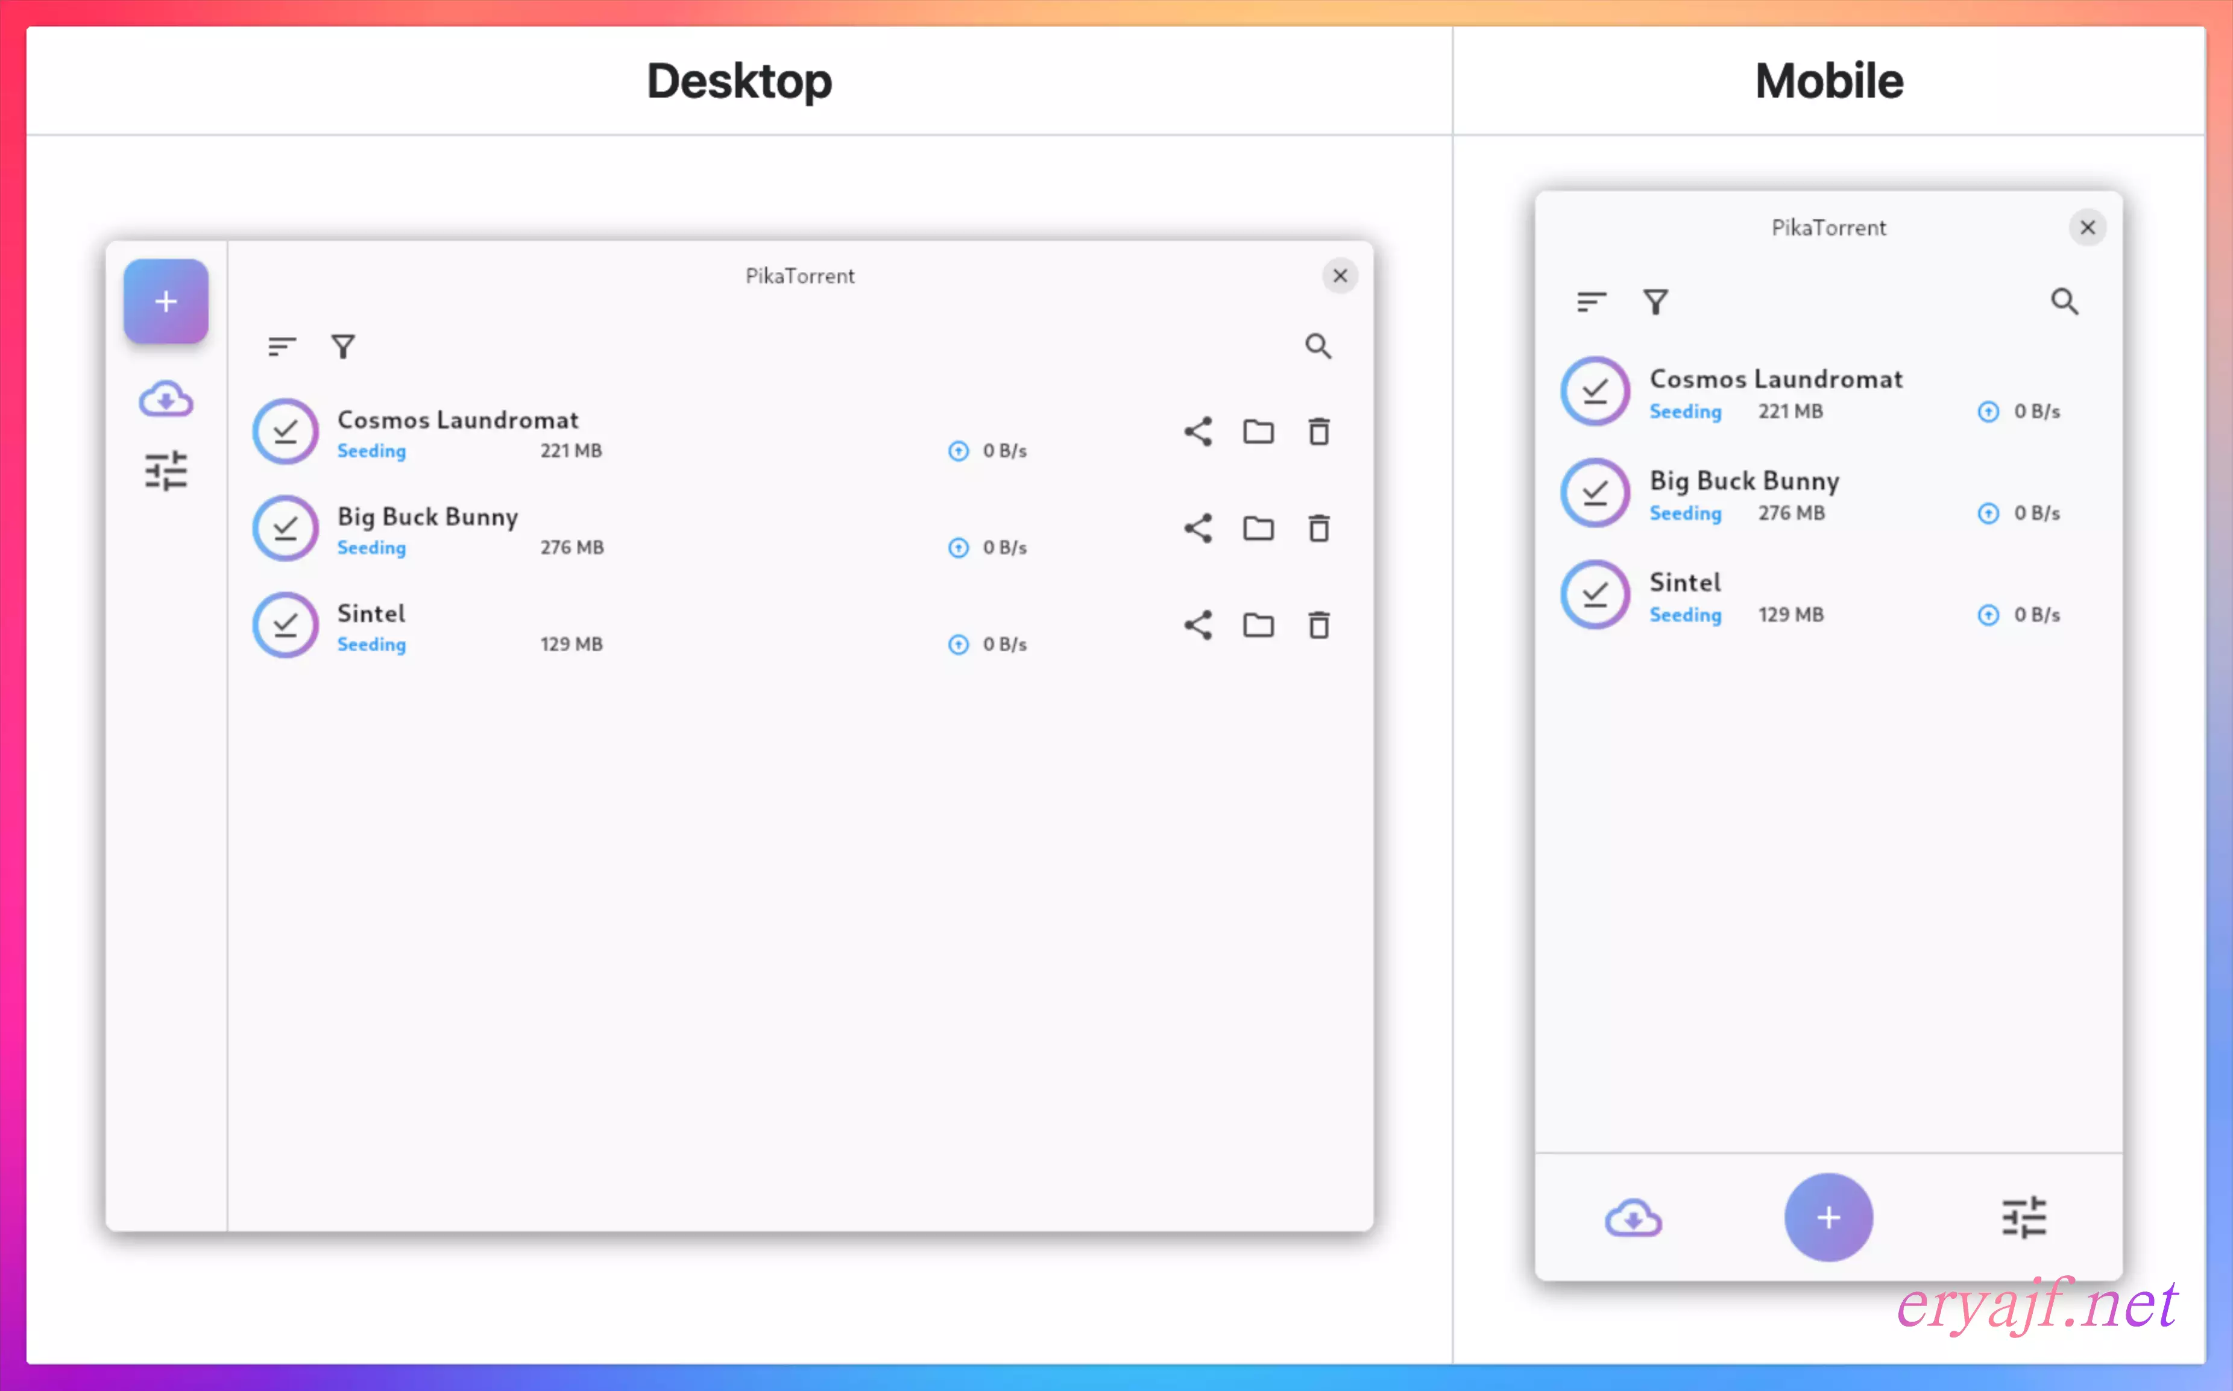Image resolution: width=2233 pixels, height=1391 pixels.
Task: Open the filter menu in desktop window
Action: click(343, 347)
